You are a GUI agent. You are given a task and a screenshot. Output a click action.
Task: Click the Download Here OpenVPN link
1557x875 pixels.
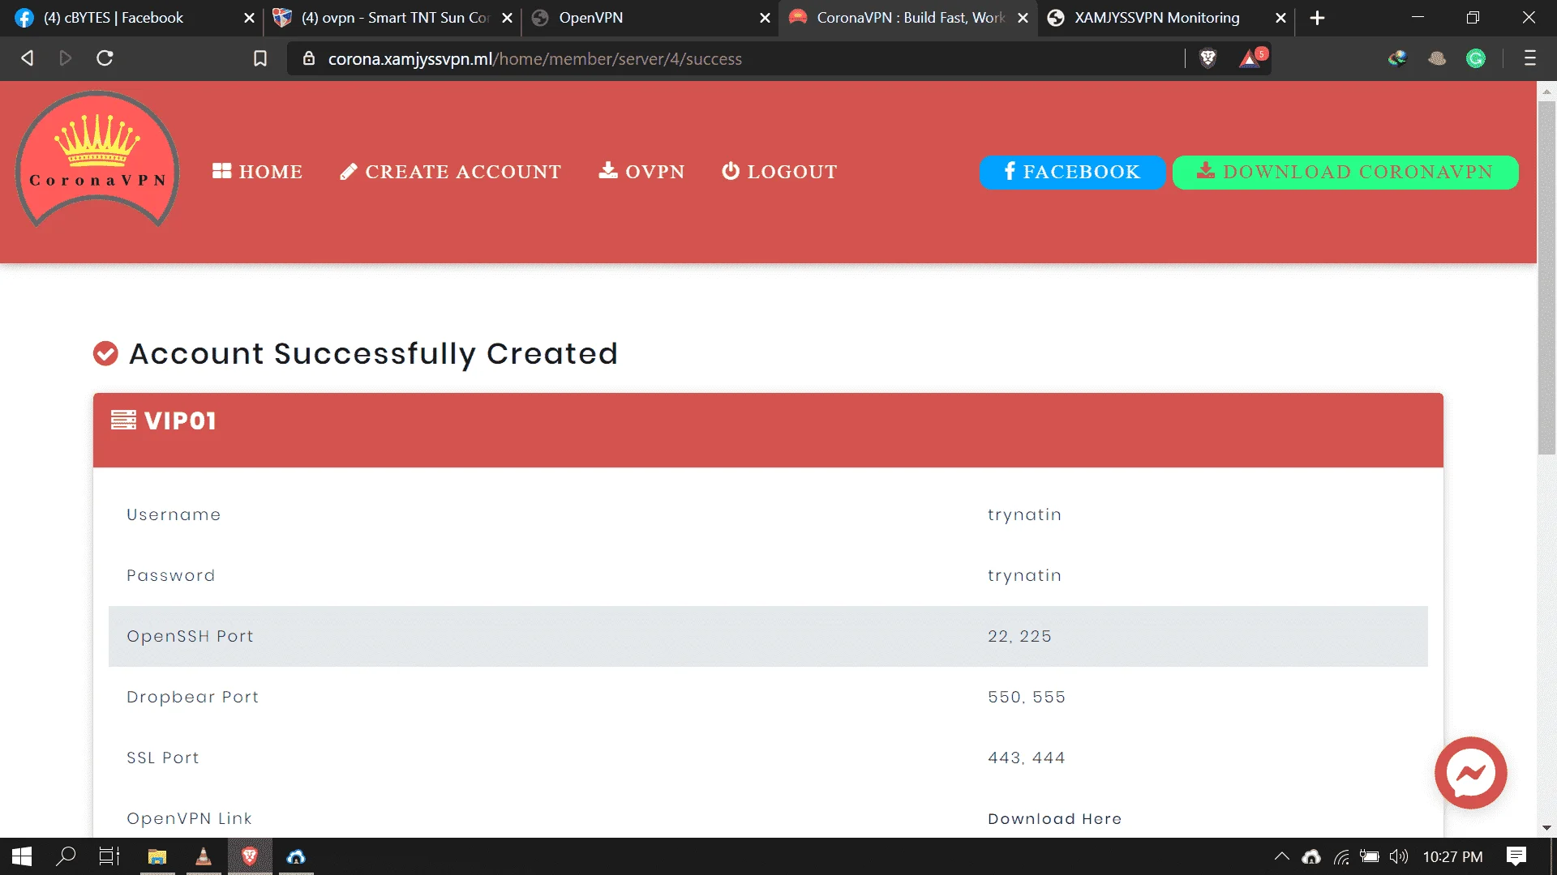point(1054,819)
